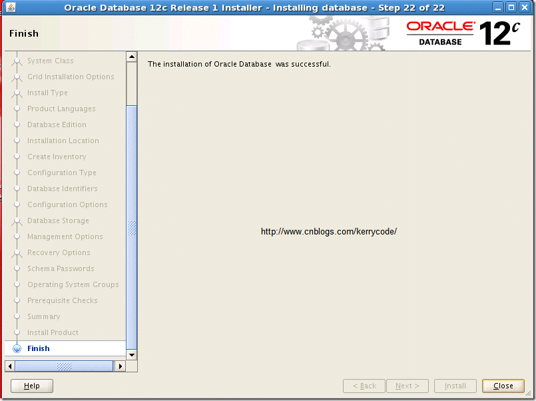Close the installer window via title bar X

pyautogui.click(x=525, y=7)
